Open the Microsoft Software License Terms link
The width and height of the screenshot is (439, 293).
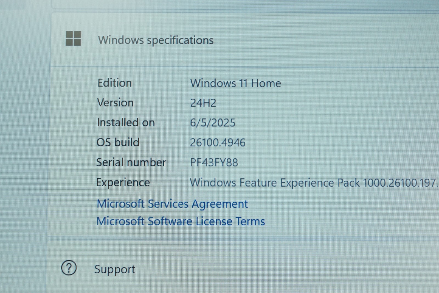[x=181, y=221]
